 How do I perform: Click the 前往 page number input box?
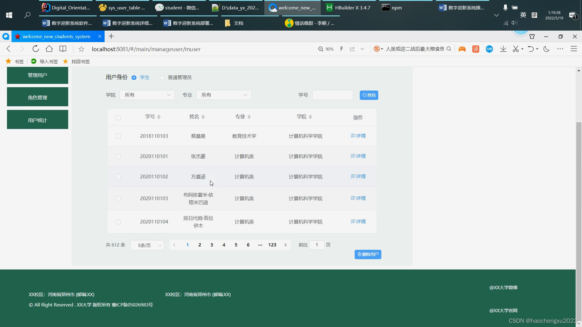tap(317, 245)
